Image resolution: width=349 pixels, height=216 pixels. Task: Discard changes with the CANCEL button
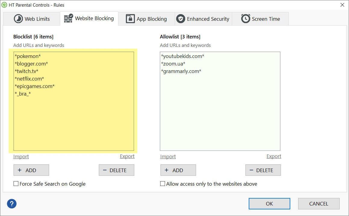click(x=319, y=204)
